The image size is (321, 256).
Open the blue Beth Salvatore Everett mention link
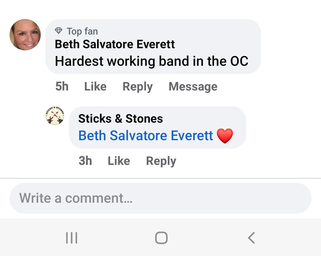[146, 136]
